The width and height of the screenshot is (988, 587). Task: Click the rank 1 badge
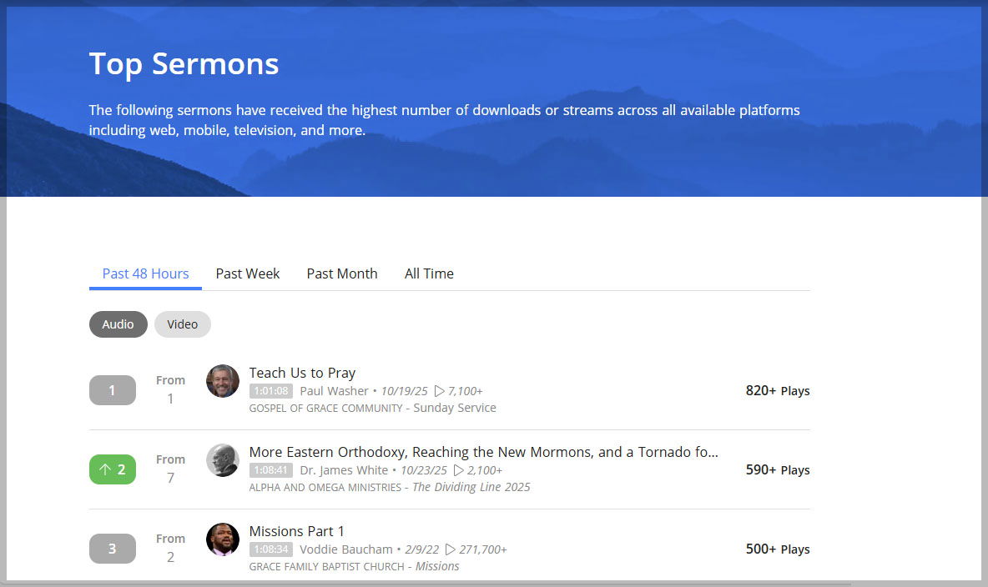pyautogui.click(x=113, y=390)
